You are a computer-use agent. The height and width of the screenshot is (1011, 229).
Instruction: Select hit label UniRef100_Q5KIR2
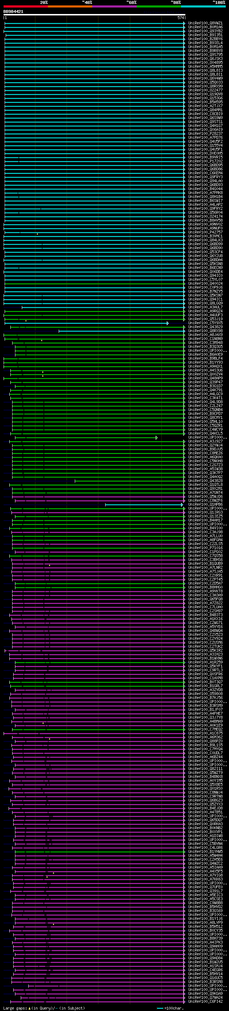205,650
